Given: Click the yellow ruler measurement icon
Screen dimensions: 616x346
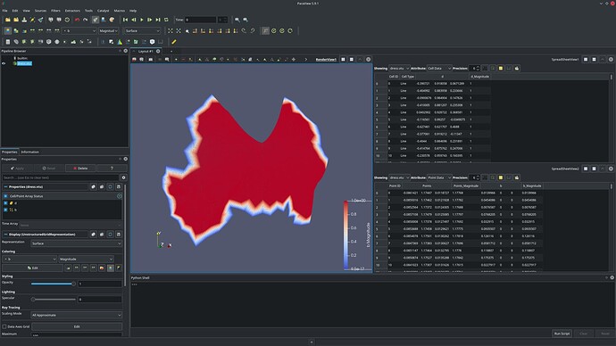Looking at the screenshot, I should tap(174, 42).
